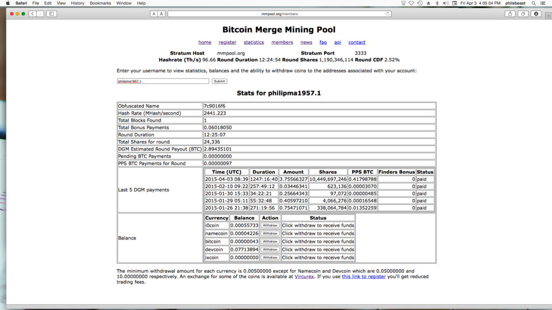Viewport: 552px width, 310px height.
Task: Add a new tab with plus button
Action: click(x=548, y=16)
